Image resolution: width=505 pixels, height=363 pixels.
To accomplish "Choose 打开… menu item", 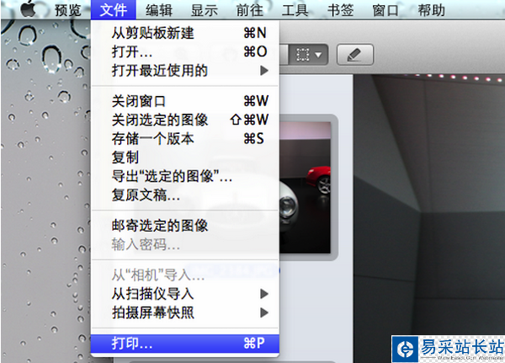I will click(x=185, y=51).
